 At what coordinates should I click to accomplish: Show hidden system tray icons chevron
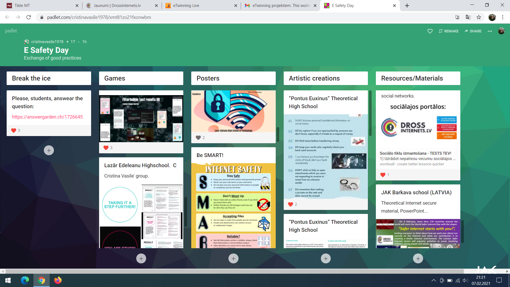click(x=433, y=280)
